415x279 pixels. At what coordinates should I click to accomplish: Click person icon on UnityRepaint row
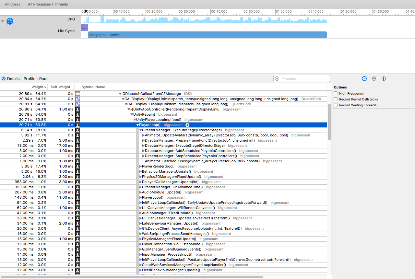click(77, 114)
